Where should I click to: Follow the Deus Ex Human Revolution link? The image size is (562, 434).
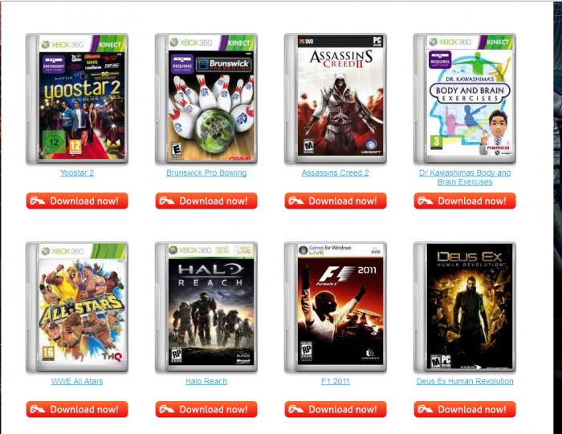point(465,381)
